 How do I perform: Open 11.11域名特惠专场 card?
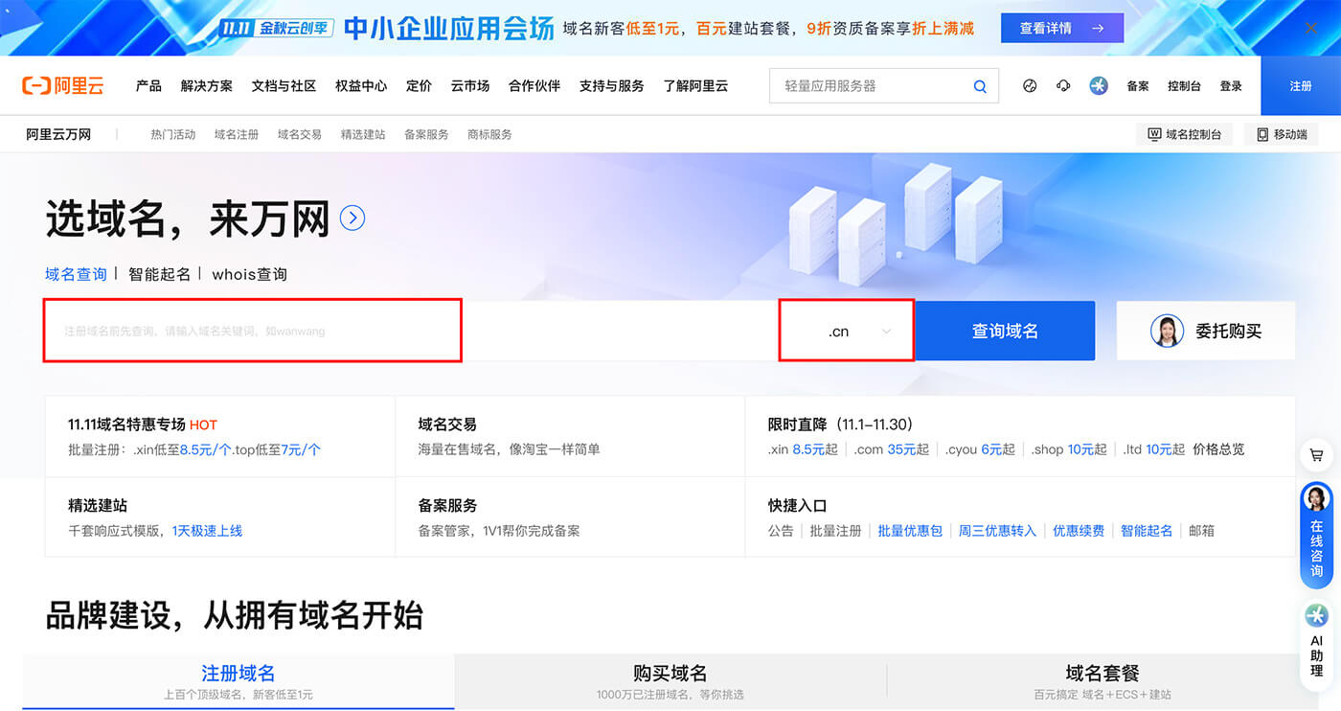pos(220,436)
